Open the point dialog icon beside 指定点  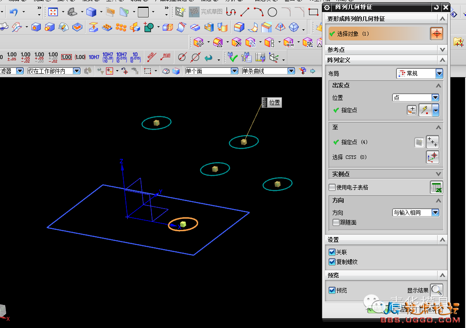point(412,110)
